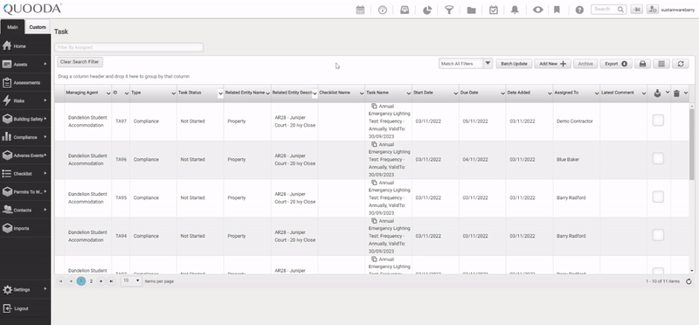
Task: Click the Batch Update button
Action: (514, 64)
